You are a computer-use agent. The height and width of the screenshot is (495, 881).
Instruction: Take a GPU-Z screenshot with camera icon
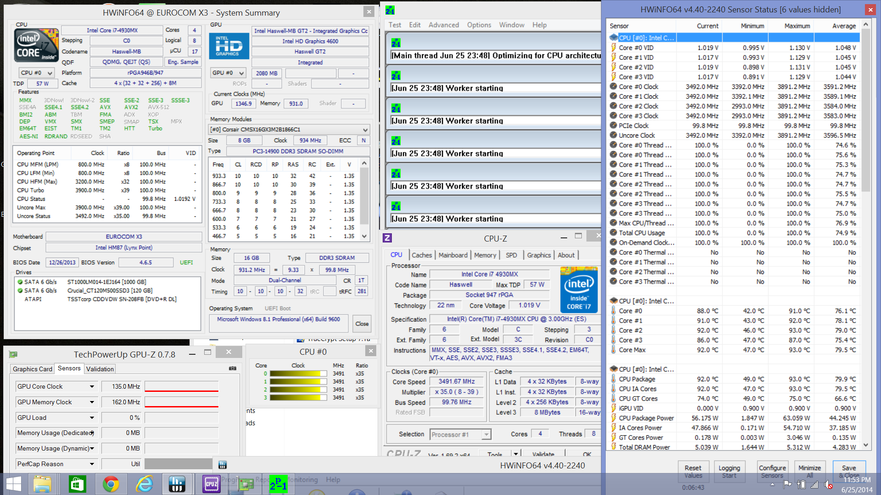coord(233,368)
